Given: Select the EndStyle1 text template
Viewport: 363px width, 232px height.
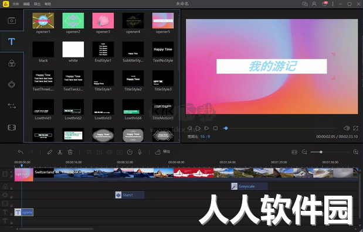Looking at the screenshot, I should pos(103,52).
